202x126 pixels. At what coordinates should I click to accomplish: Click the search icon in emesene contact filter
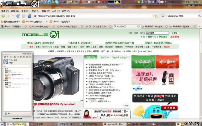(x=5, y=66)
